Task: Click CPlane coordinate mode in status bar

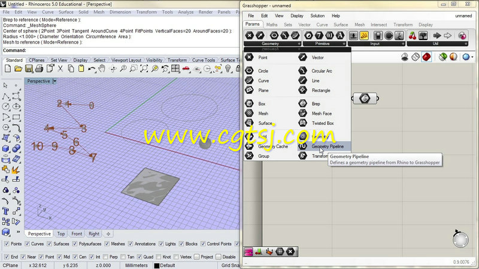Action: click(x=10, y=265)
